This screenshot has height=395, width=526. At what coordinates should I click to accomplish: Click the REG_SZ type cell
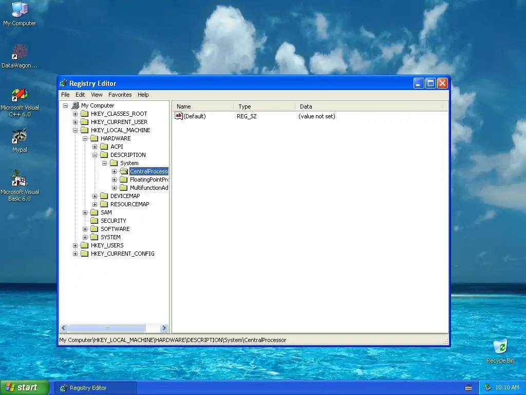(247, 116)
